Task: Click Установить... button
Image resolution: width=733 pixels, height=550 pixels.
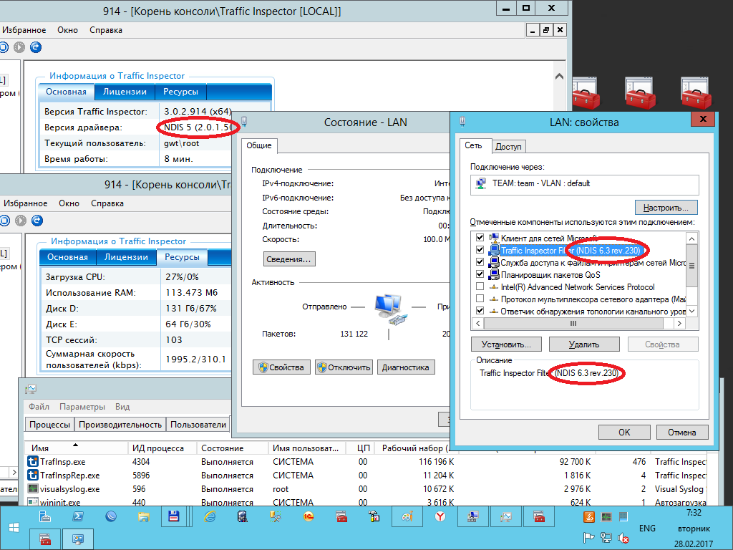Action: pyautogui.click(x=506, y=344)
